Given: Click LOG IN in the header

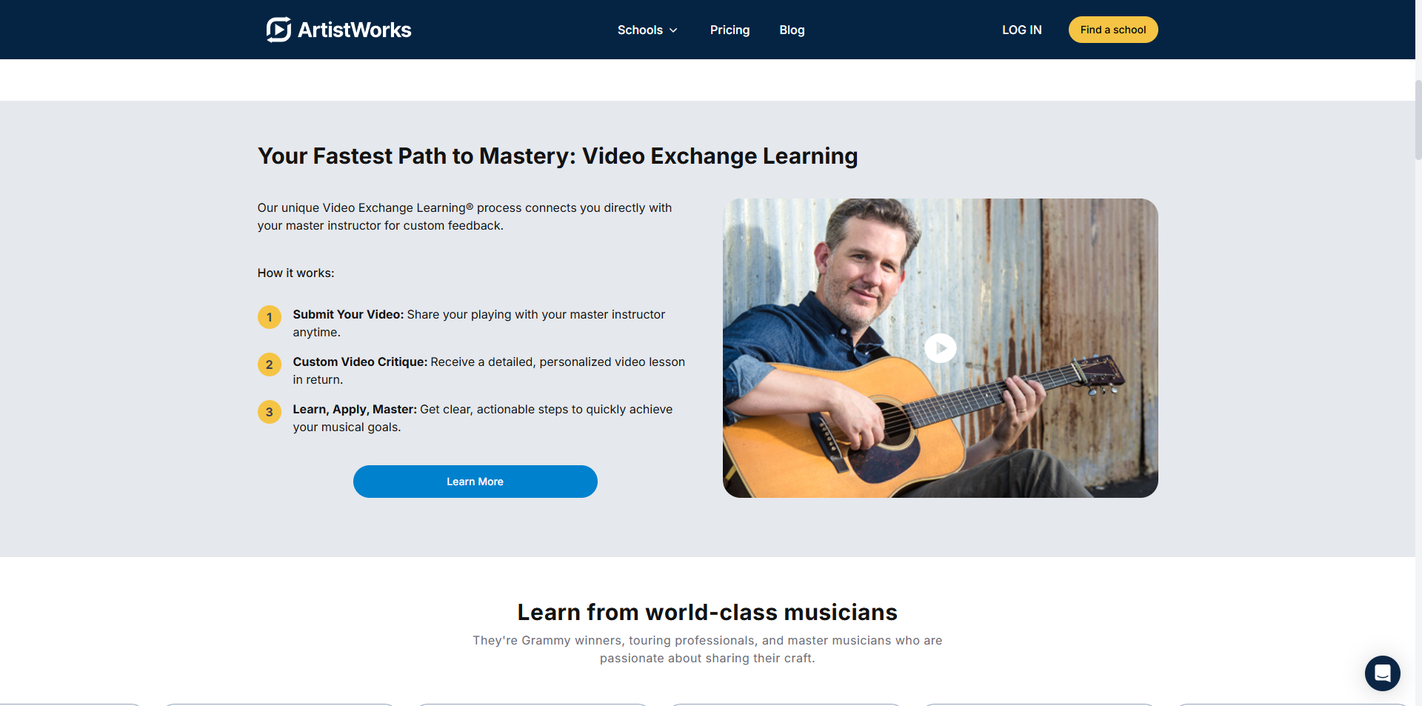Looking at the screenshot, I should coord(1021,30).
